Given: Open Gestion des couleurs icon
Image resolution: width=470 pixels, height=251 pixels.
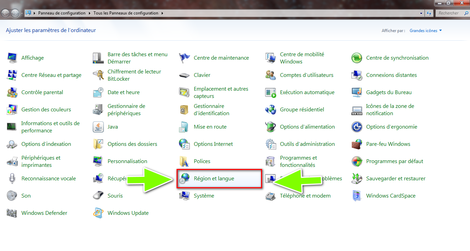Looking at the screenshot, I should (12, 110).
